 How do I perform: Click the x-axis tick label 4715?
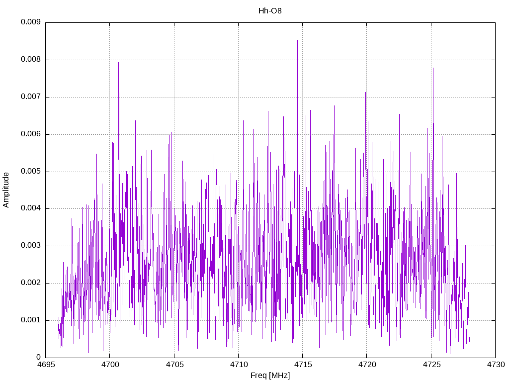coord(303,365)
